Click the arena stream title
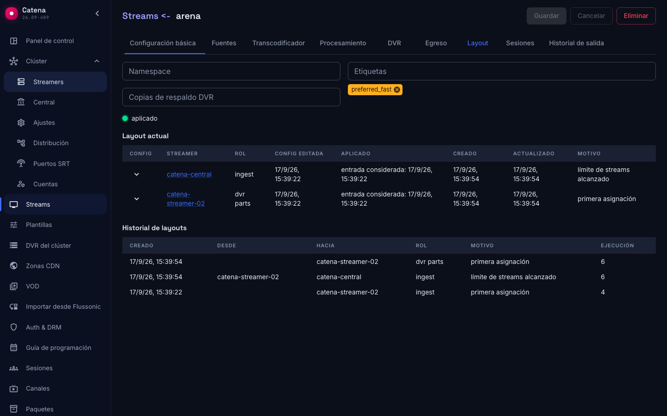The height and width of the screenshot is (416, 667). (188, 16)
